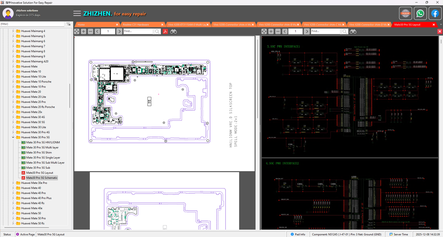Click page number field in left viewer
The image size is (443, 237).
(x=108, y=31)
